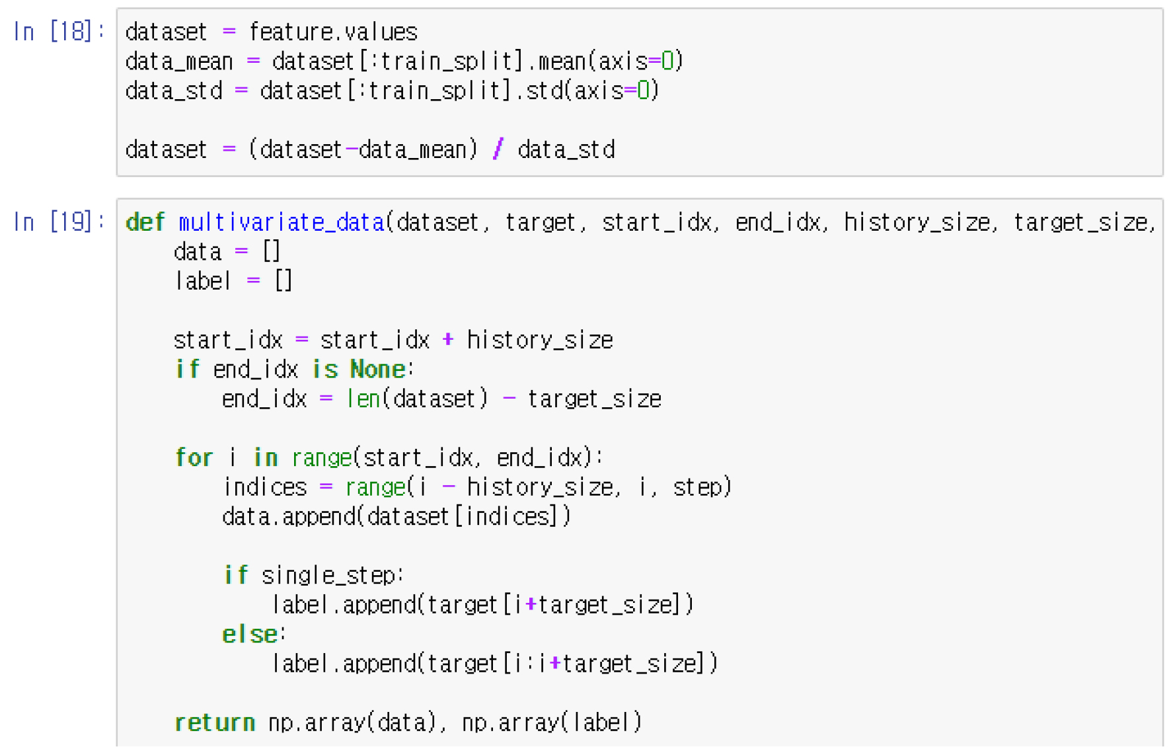Viewport: 1171px width, 747px height.
Task: Click the 'for i in range' loop line
Action: click(x=389, y=457)
